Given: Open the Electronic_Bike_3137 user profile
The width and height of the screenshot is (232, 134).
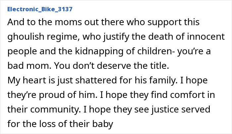Looking at the screenshot, I should click(x=39, y=9).
